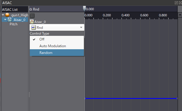Click the 0.800 mark on the ruler

pyautogui.click(x=163, y=15)
